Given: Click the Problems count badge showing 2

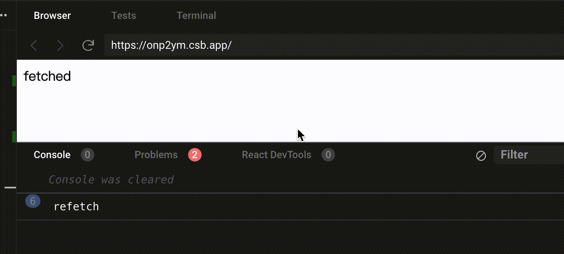Looking at the screenshot, I should (x=194, y=155).
